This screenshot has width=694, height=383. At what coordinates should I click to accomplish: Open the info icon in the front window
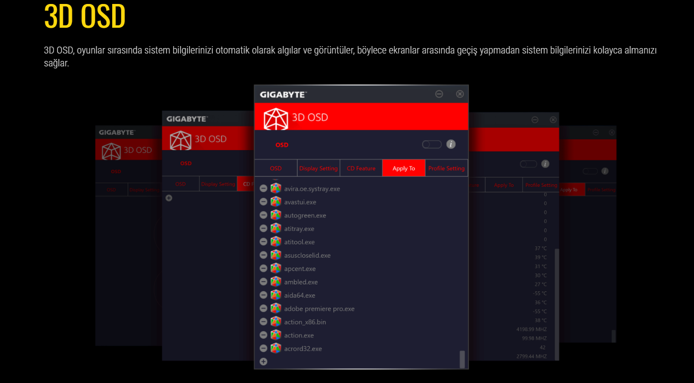coord(451,144)
